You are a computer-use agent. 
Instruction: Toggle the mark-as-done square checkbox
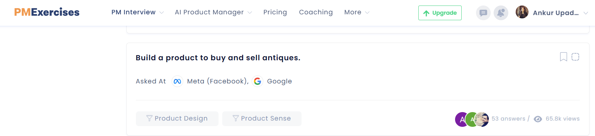(576, 57)
